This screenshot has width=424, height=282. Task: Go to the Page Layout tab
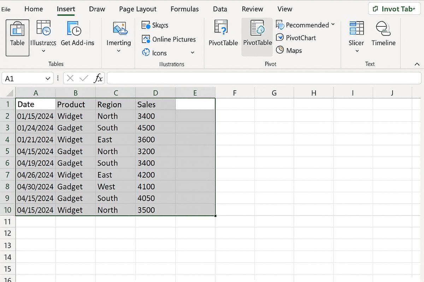(x=138, y=9)
